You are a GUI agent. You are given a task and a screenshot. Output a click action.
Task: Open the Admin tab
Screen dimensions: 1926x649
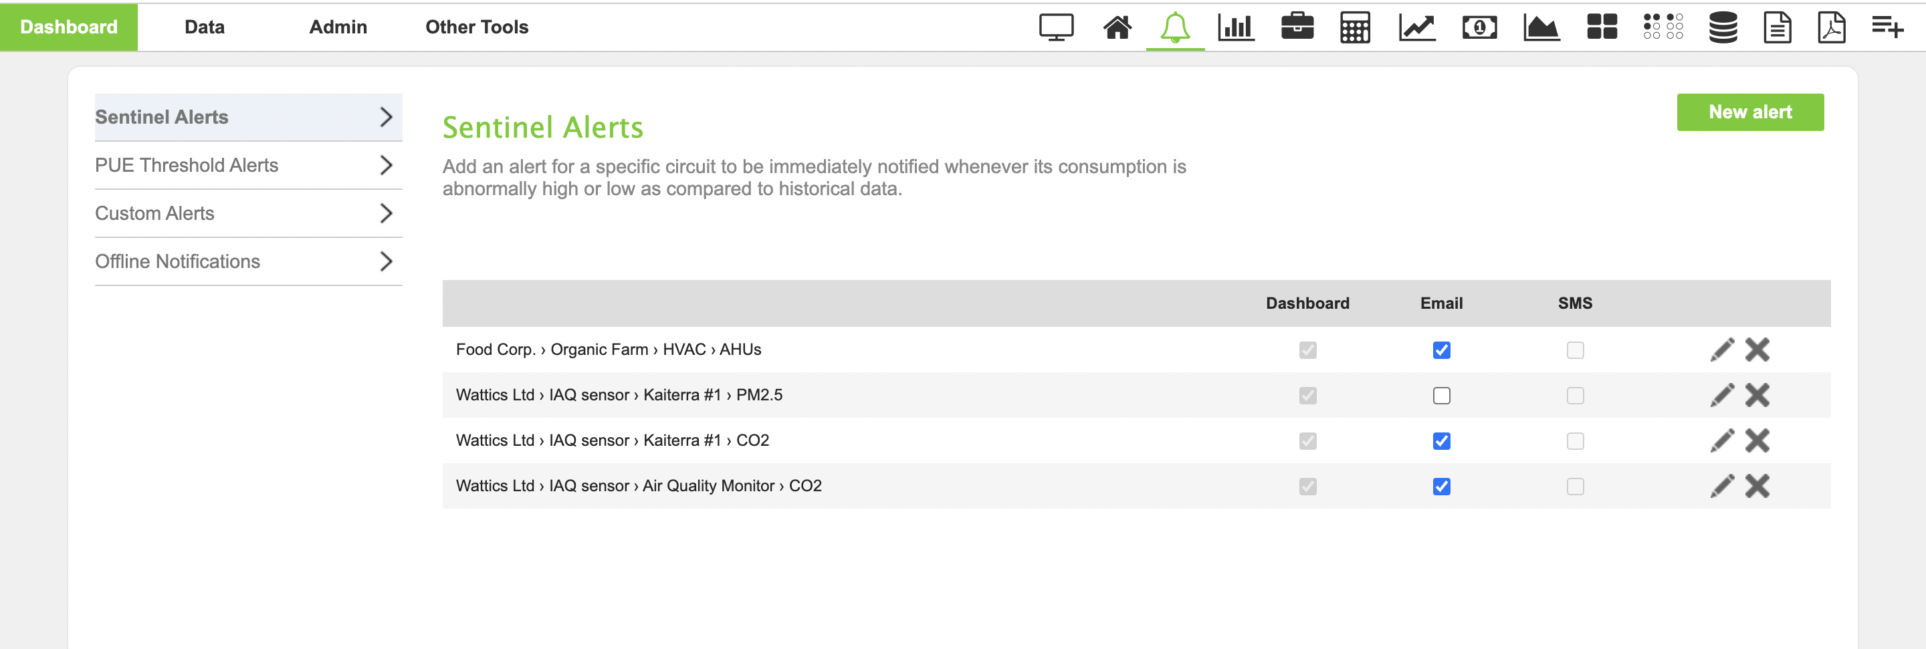point(338,27)
